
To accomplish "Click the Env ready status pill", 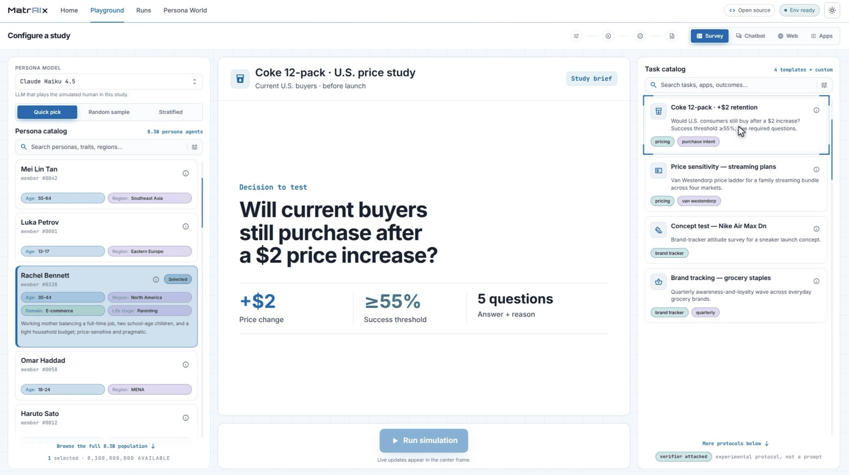I will pos(799,10).
